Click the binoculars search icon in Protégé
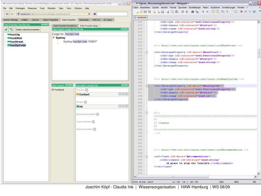 click(x=94, y=14)
